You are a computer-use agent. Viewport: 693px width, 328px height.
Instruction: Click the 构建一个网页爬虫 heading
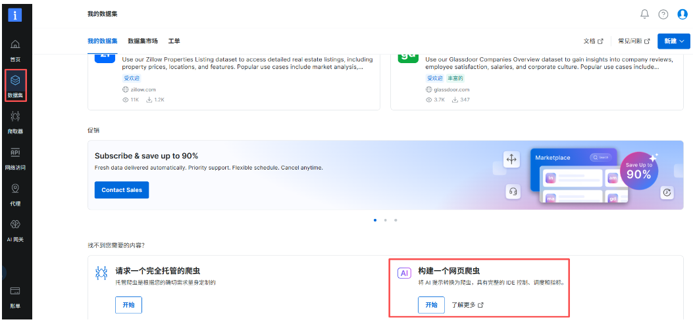449,271
